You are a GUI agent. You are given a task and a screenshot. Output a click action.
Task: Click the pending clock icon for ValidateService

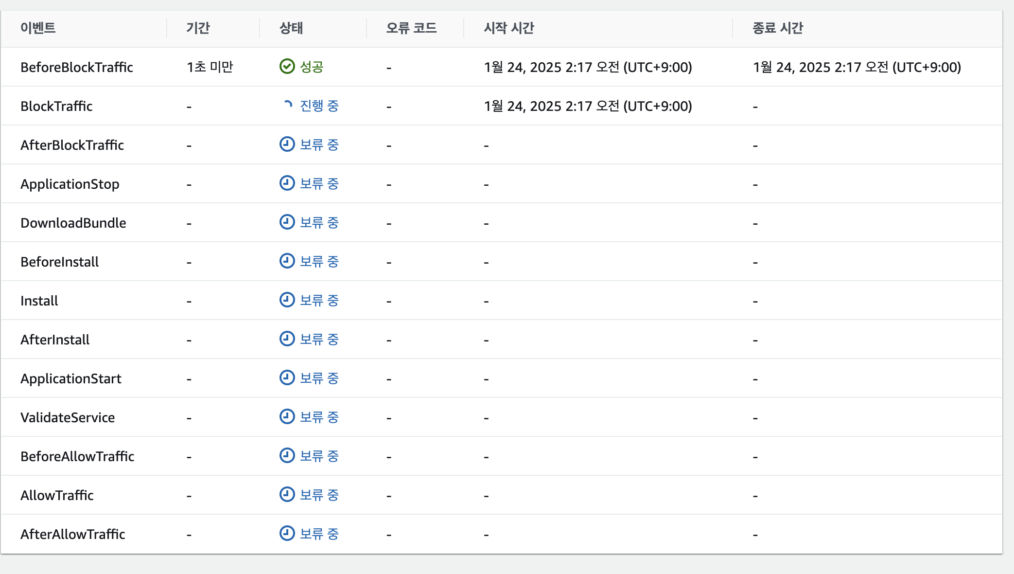pyautogui.click(x=287, y=416)
